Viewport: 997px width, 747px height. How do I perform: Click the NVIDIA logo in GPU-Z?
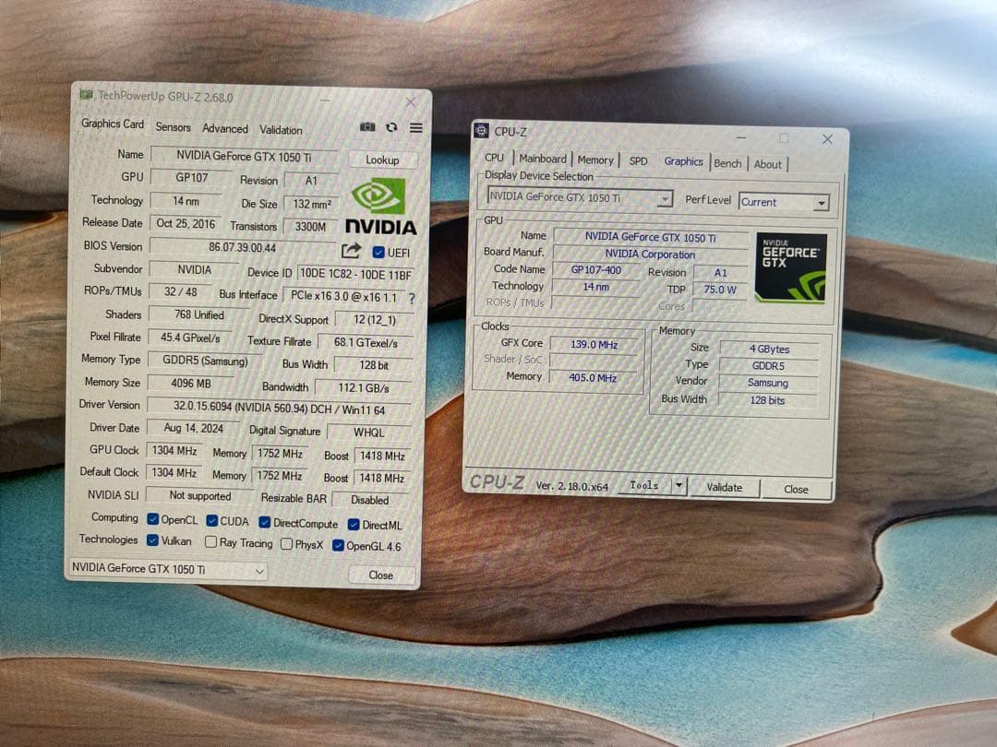tap(380, 206)
